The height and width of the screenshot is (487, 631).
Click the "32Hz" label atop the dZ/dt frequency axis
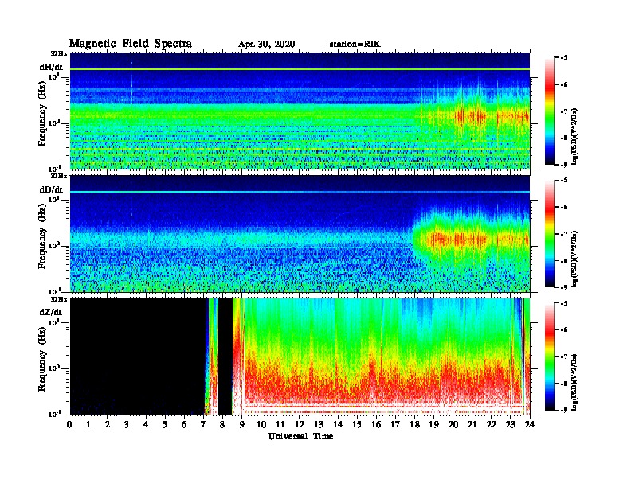pyautogui.click(x=59, y=299)
